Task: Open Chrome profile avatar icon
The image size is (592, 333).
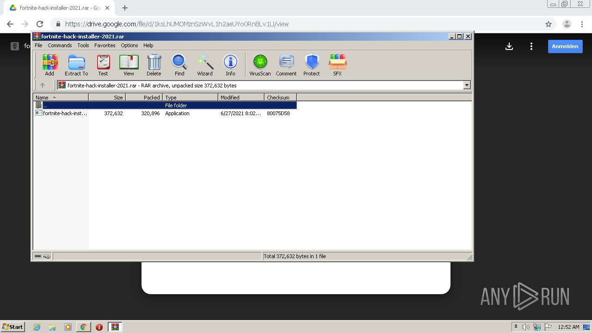Action: [567, 24]
